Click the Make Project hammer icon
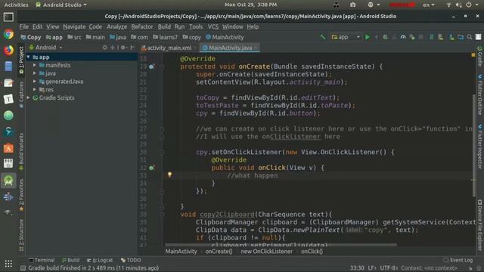Viewport: 484px width, 272px height. click(323, 37)
